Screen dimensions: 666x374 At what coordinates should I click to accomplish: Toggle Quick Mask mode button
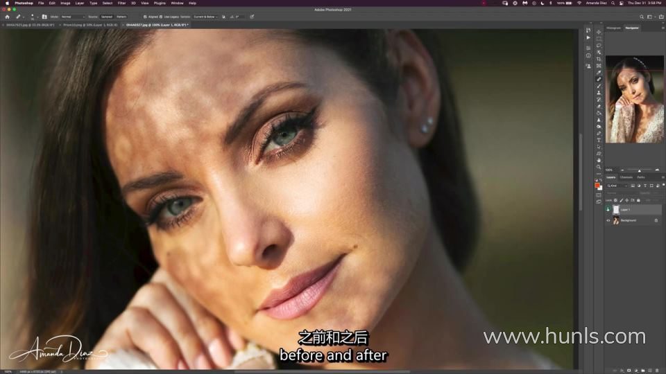(599, 195)
